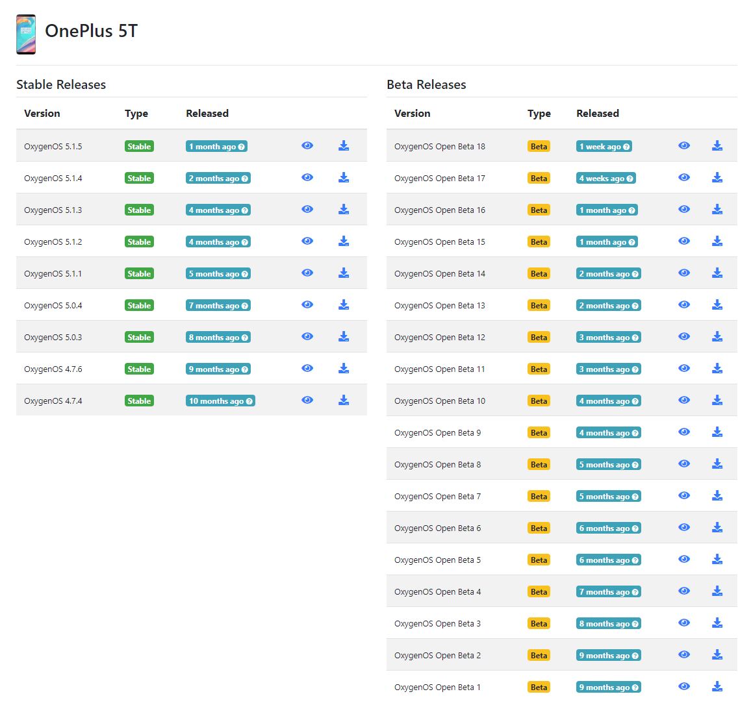The width and height of the screenshot is (751, 718).
Task: Click the '1 month ago' badge for OxygenOS 5.1.5
Action: 216,147
